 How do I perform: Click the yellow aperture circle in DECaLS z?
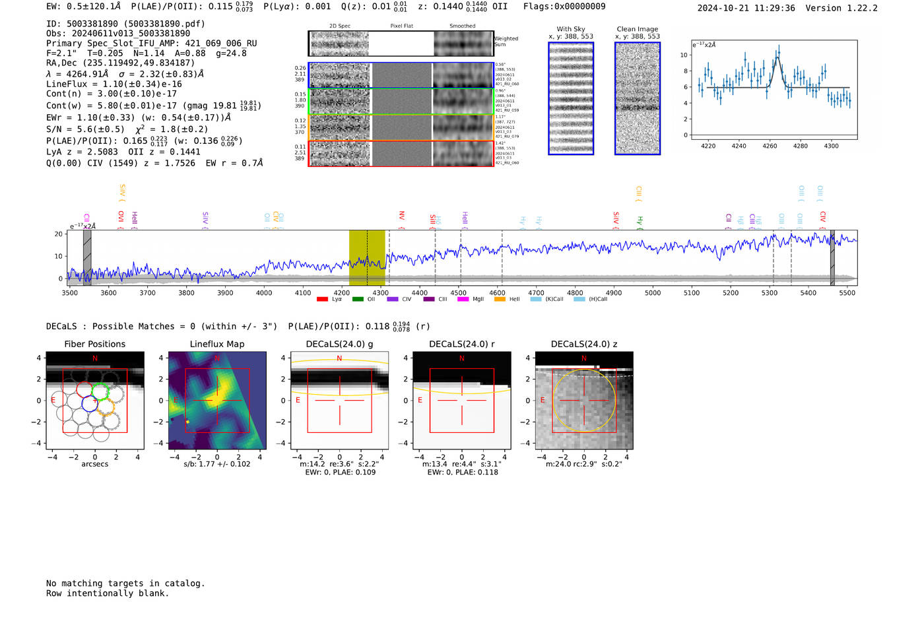point(584,401)
